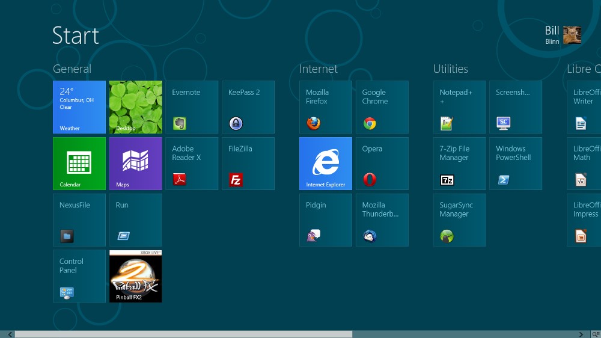Open the NexusFile tile
This screenshot has width=601, height=338.
79,220
